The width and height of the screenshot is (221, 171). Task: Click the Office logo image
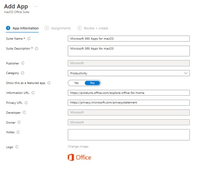[x=79, y=157]
